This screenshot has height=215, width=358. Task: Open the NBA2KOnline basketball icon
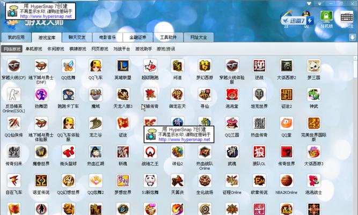(x=286, y=181)
